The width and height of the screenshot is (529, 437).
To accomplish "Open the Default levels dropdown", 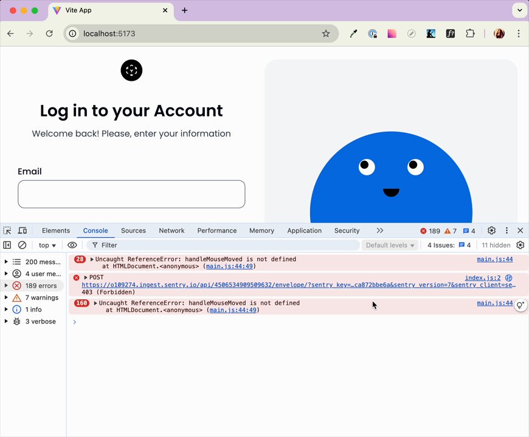I will pyautogui.click(x=390, y=245).
